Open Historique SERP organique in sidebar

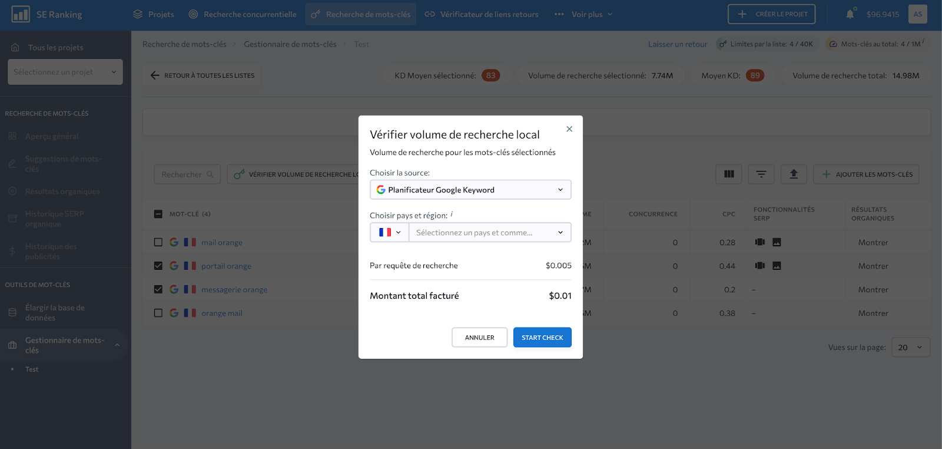55,219
